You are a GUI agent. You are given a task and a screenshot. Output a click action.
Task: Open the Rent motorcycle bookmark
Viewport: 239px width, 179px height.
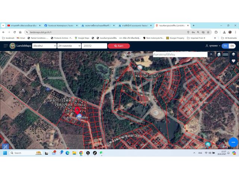click(153, 38)
